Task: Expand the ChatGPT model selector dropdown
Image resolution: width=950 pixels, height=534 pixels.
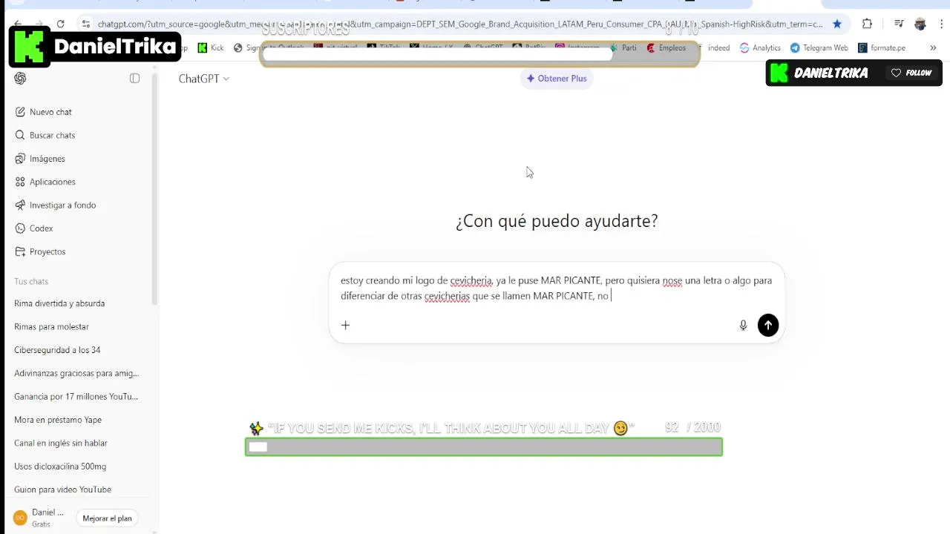Action: (203, 79)
